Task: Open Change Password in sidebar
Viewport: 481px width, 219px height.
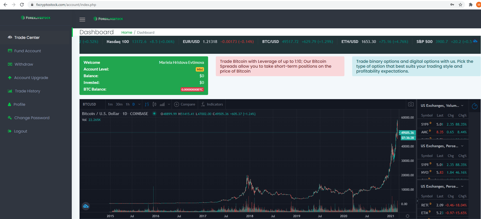Action: (32, 118)
